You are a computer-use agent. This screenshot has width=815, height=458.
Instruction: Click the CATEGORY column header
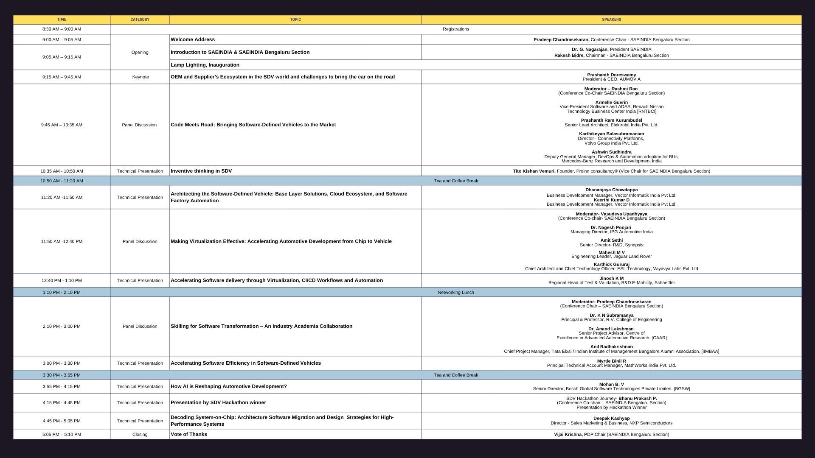pyautogui.click(x=140, y=19)
